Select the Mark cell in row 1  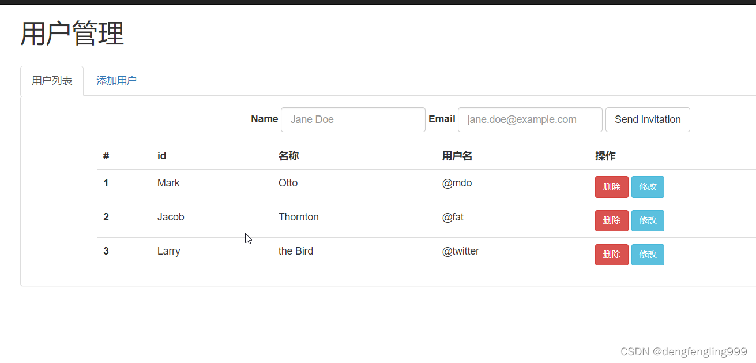coord(168,183)
